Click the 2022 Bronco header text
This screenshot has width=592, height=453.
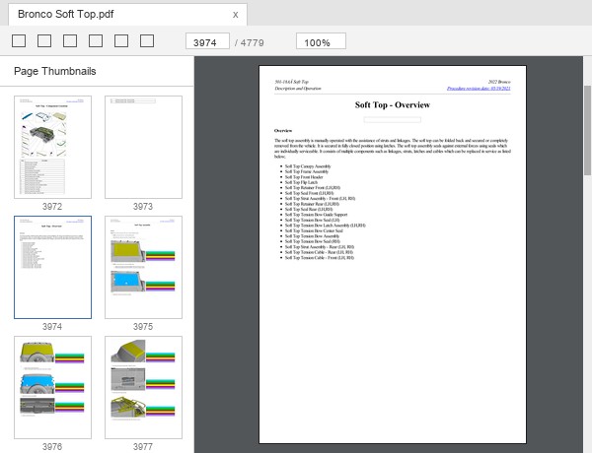coord(499,82)
